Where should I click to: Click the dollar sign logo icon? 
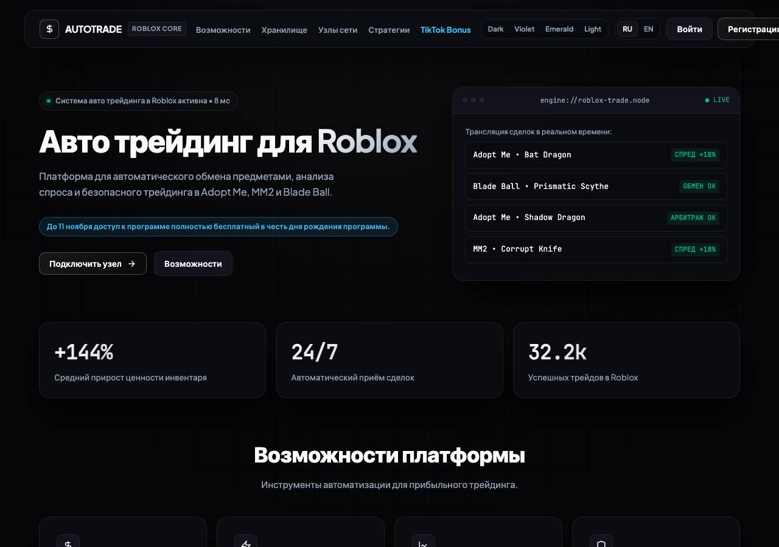(49, 29)
